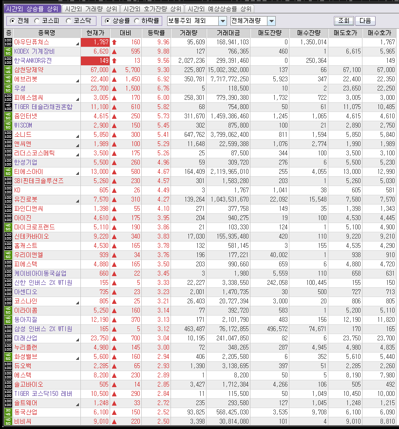
Task: Open the 전체거래량 dropdown
Action: click(x=271, y=21)
